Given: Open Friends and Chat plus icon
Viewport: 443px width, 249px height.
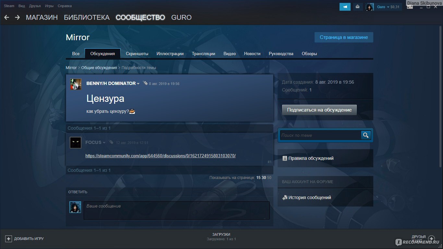Looking at the screenshot, I should [431, 239].
